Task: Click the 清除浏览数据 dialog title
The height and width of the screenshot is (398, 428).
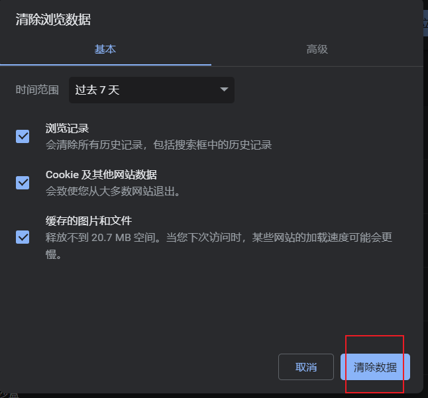Action: [x=53, y=20]
